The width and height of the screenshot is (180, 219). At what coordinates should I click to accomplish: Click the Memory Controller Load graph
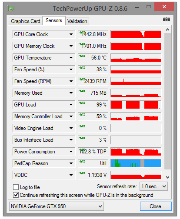pyautogui.click(x=136, y=116)
